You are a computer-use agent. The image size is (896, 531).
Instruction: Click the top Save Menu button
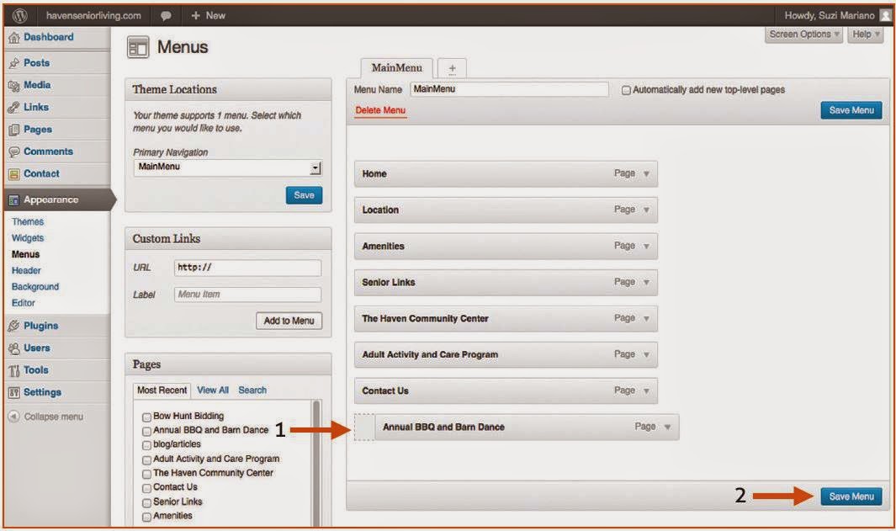[851, 110]
